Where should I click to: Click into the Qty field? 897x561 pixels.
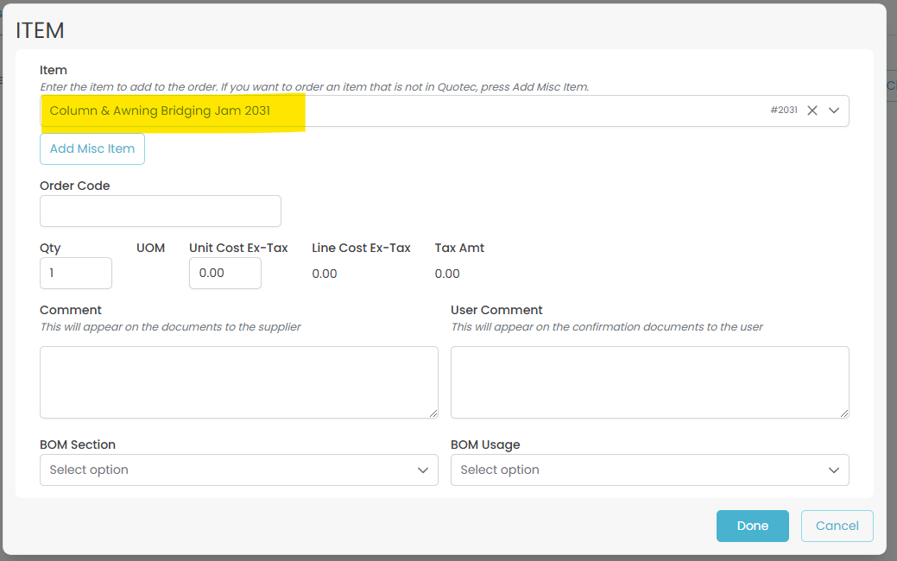[x=76, y=273]
